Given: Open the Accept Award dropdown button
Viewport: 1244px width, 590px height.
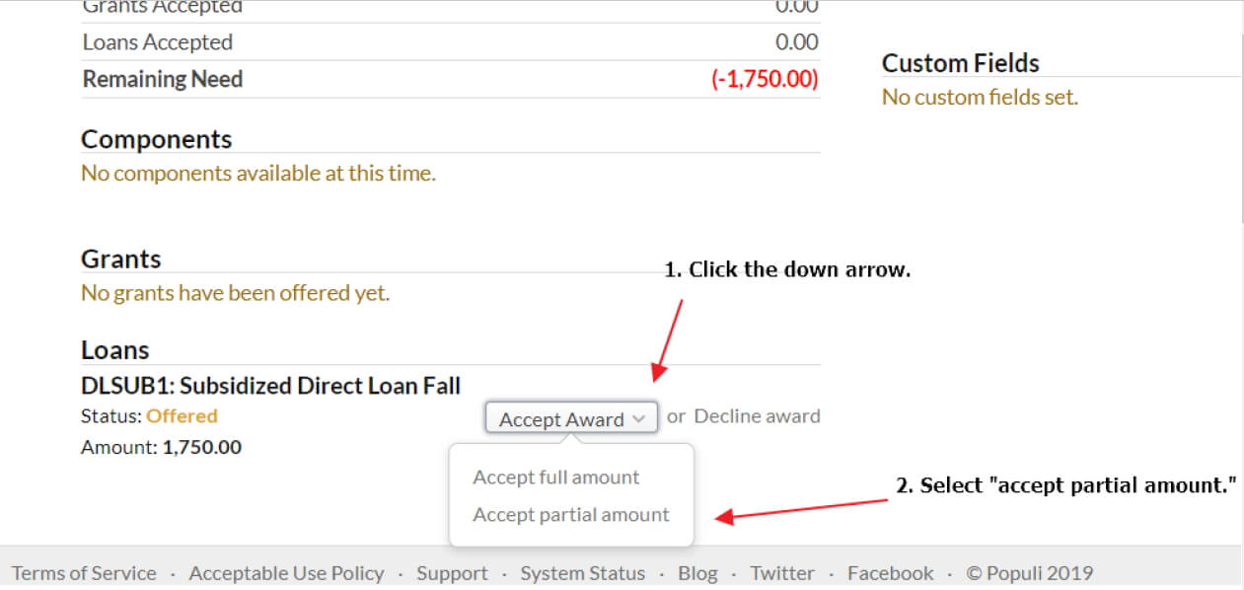Looking at the screenshot, I should tap(571, 417).
